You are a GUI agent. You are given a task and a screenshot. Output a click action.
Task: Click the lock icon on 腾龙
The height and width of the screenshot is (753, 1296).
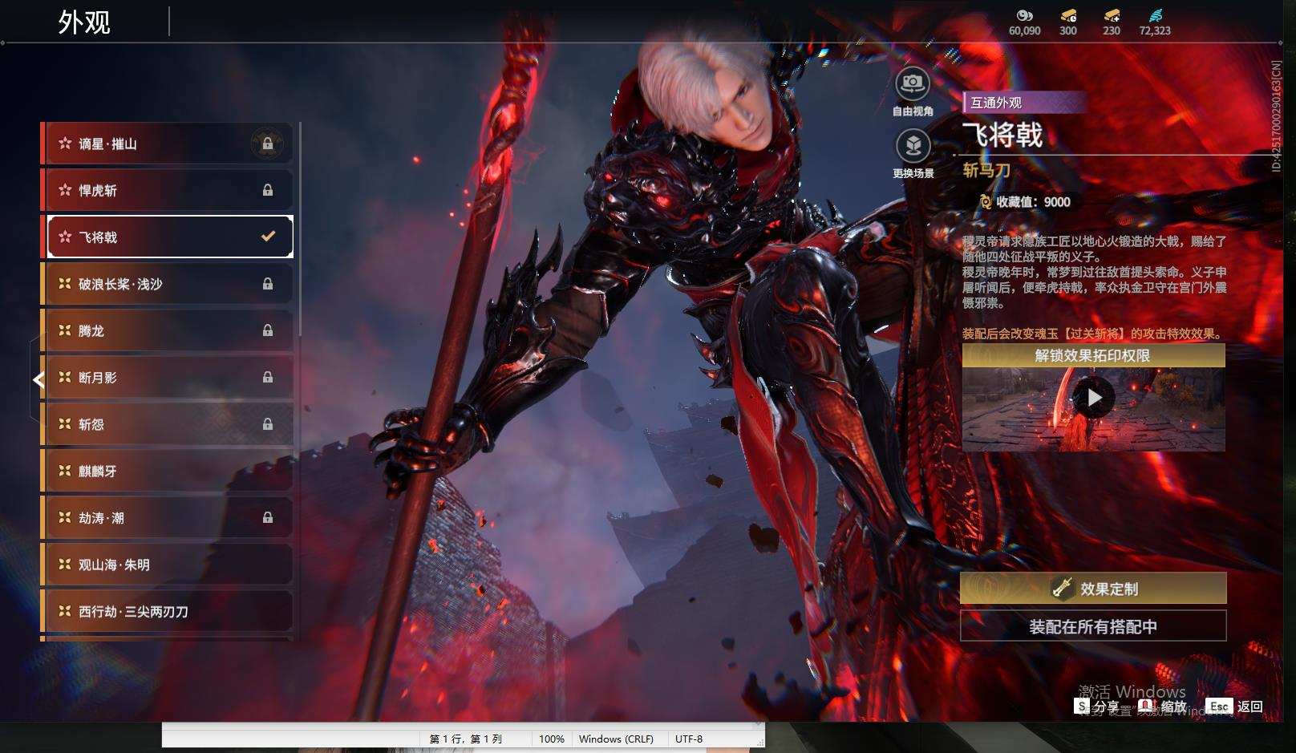click(268, 330)
